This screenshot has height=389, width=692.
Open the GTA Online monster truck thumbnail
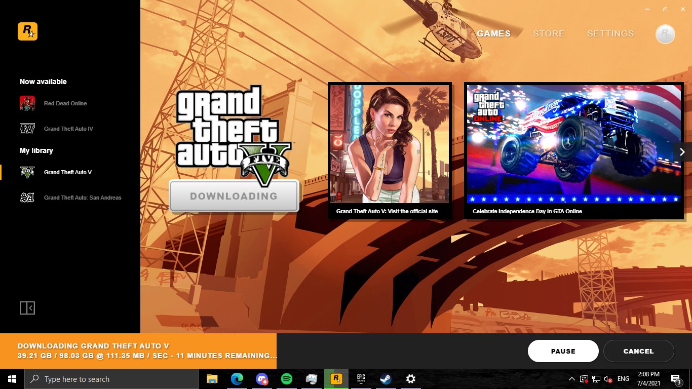pyautogui.click(x=574, y=143)
